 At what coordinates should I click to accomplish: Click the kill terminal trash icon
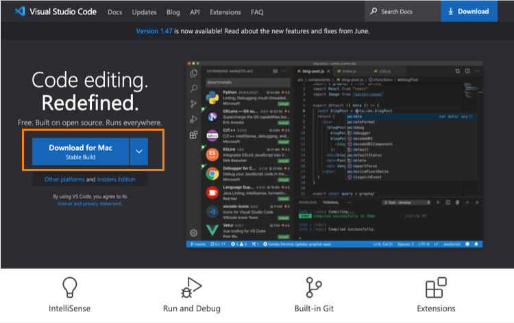(x=457, y=203)
